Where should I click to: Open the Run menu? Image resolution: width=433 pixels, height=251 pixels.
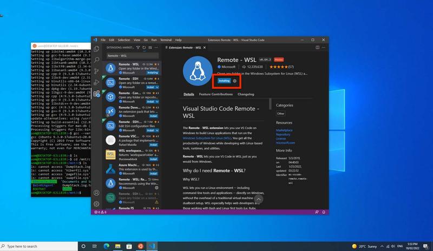coord(154,40)
